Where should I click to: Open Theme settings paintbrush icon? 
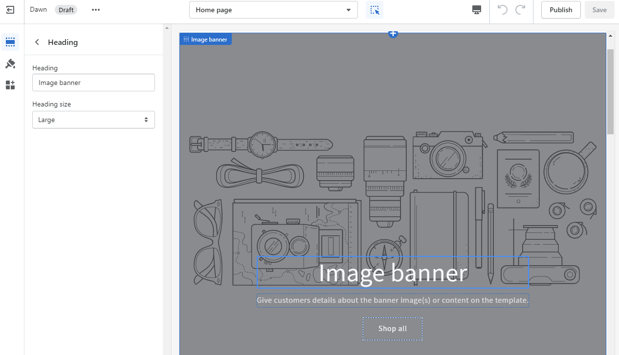(x=10, y=64)
